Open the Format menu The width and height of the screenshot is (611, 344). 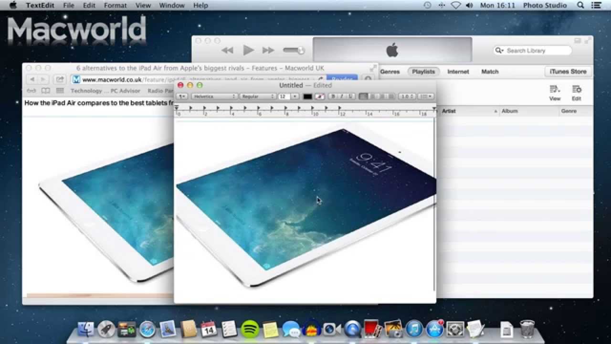pyautogui.click(x=116, y=5)
